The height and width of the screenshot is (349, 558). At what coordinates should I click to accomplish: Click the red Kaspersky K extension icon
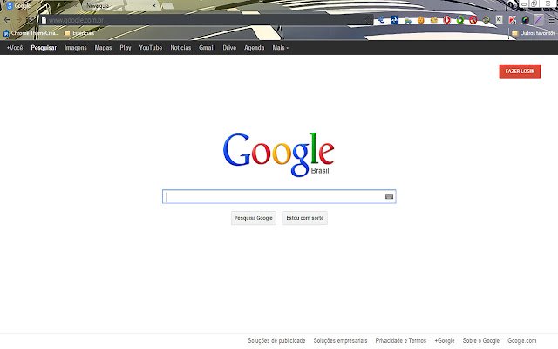(x=512, y=20)
